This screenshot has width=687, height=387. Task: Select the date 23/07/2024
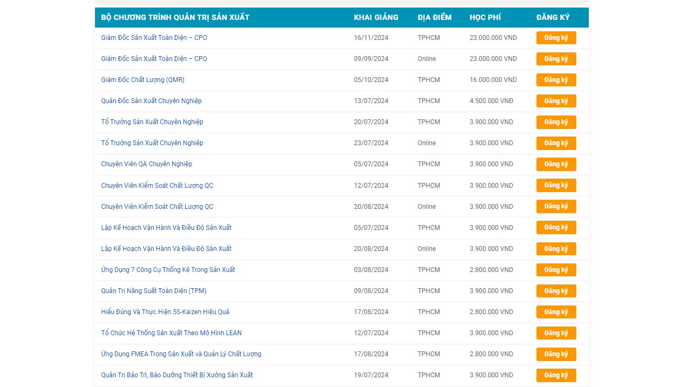[371, 143]
